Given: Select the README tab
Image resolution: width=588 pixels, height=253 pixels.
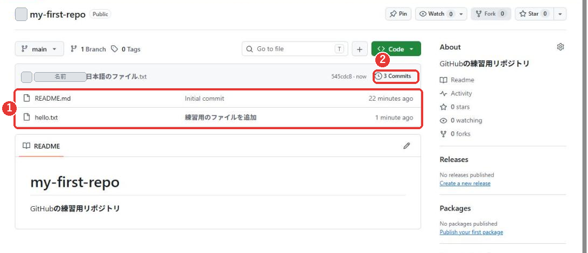Looking at the screenshot, I should (x=41, y=146).
